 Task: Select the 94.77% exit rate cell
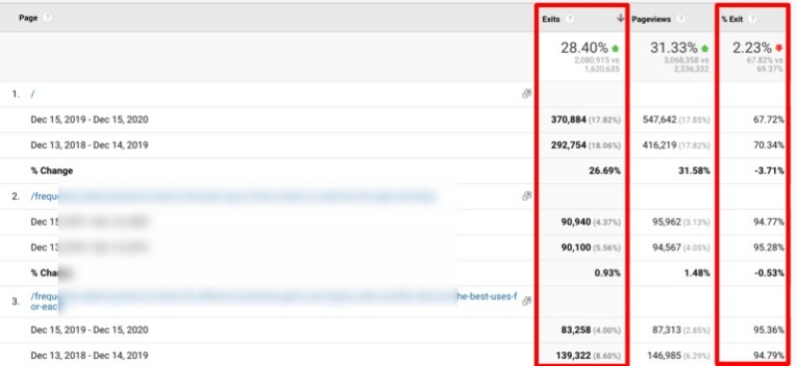[x=768, y=222]
